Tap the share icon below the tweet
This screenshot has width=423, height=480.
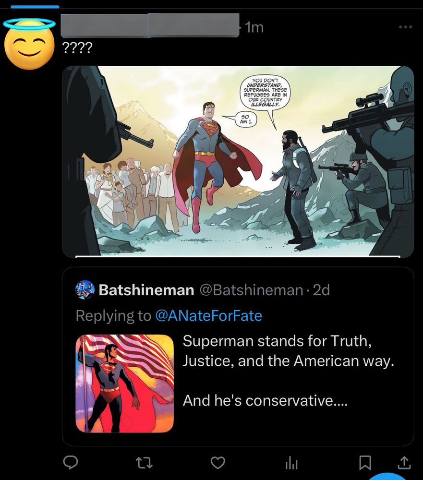404,462
